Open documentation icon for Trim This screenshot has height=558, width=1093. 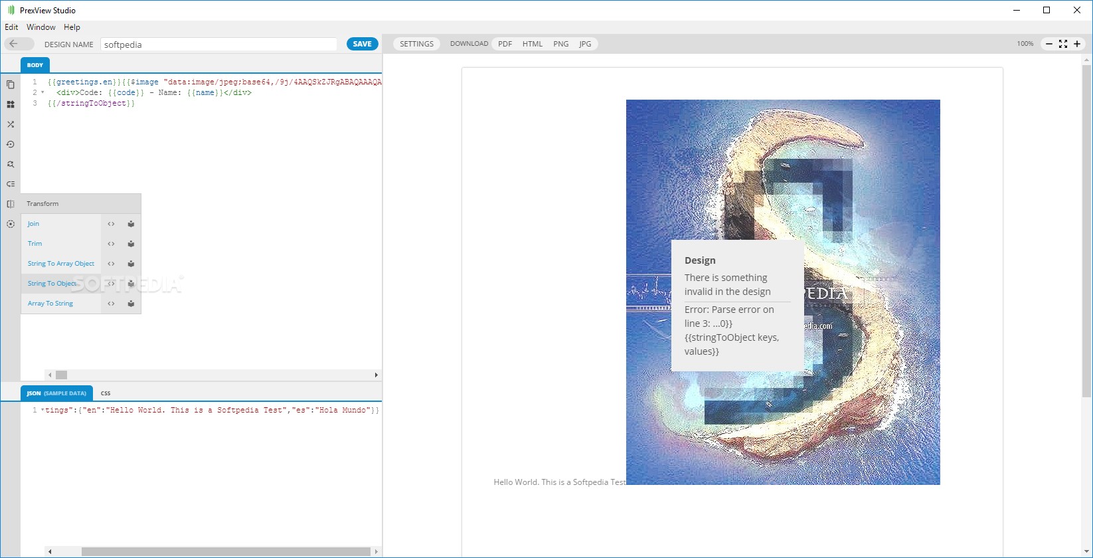(131, 244)
